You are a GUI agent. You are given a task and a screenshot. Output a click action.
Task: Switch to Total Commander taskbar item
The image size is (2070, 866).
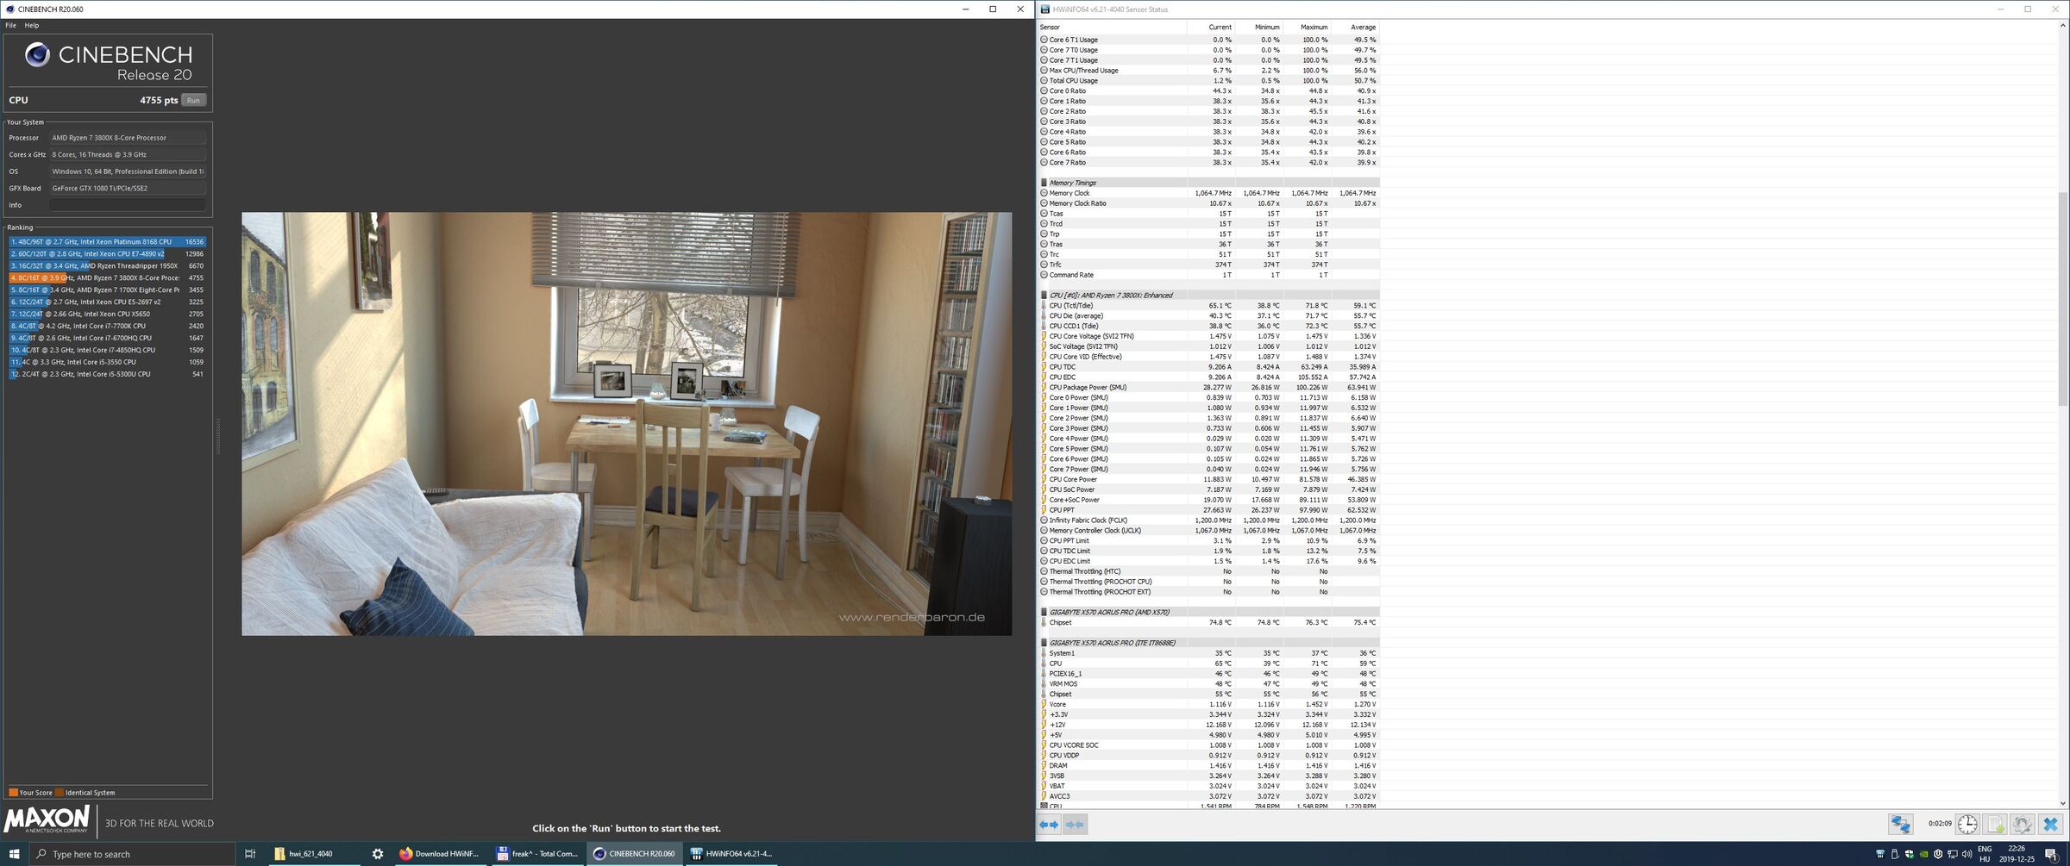[x=537, y=854]
